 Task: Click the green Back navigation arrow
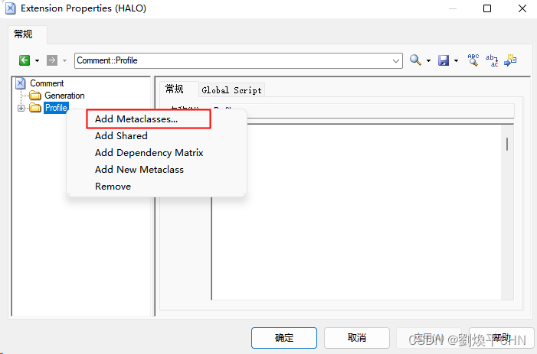[x=25, y=60]
